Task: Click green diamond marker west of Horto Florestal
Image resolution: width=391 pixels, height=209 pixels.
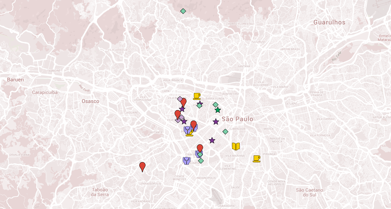Action: (x=183, y=11)
